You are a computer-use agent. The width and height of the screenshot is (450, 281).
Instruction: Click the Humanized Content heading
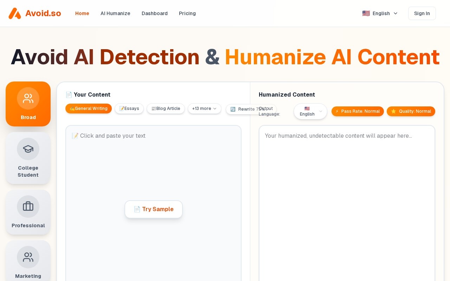click(287, 94)
